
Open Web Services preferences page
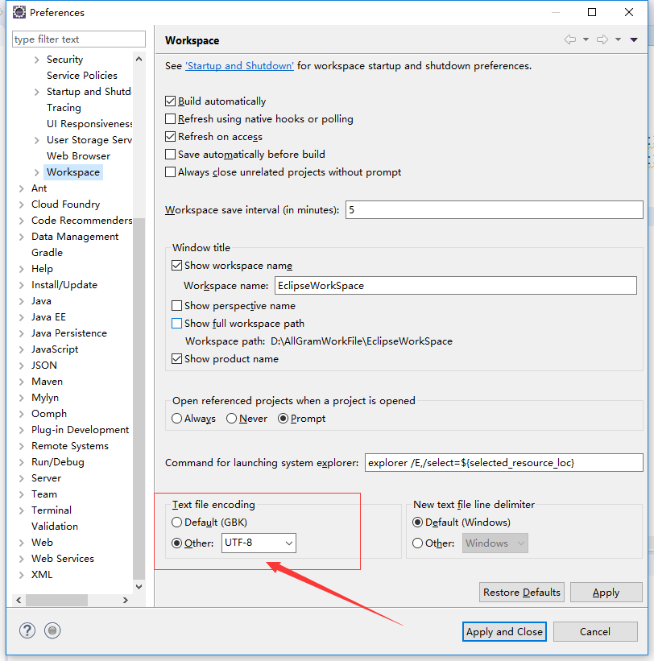62,559
